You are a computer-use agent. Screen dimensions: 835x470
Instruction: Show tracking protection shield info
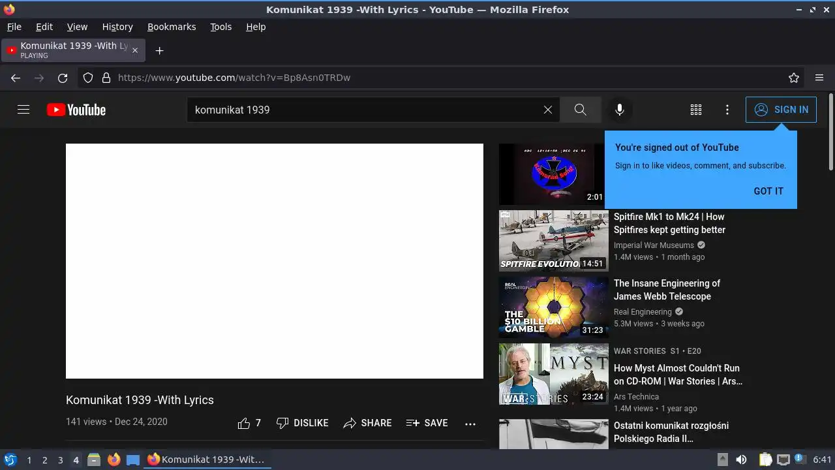click(88, 78)
